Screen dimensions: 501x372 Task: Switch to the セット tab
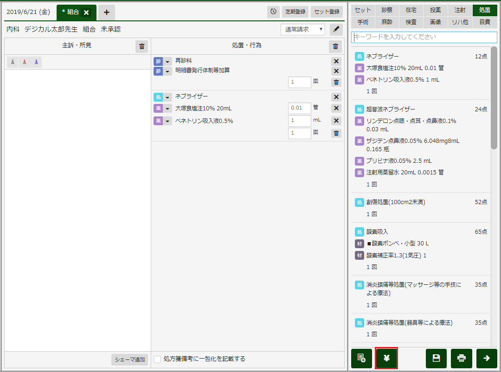363,10
